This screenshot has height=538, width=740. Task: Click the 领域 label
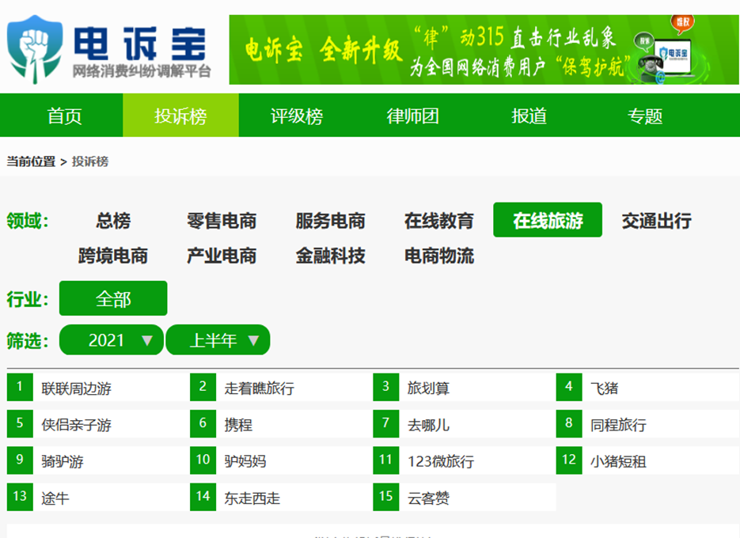[28, 221]
